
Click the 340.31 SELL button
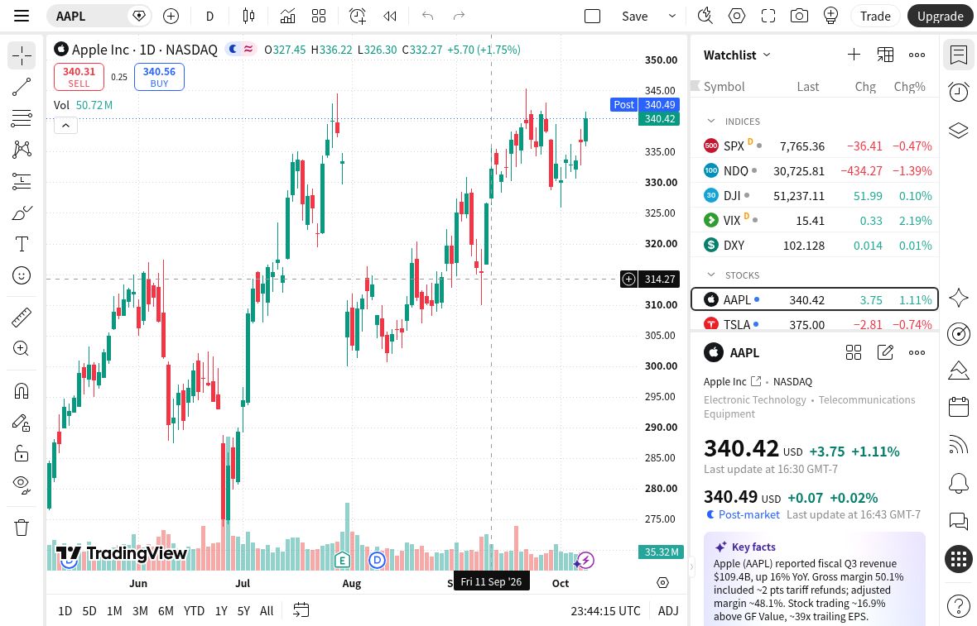pyautogui.click(x=79, y=77)
